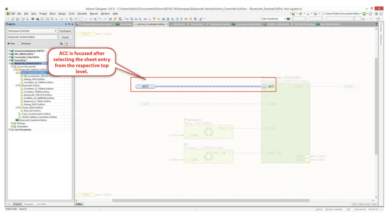
Task: Select 3-Axis_Accelerometer.SchDoc in project tree
Action: click(36, 114)
